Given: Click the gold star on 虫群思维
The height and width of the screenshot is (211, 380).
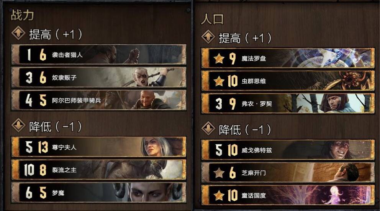Looking at the screenshot, I should [x=219, y=81].
